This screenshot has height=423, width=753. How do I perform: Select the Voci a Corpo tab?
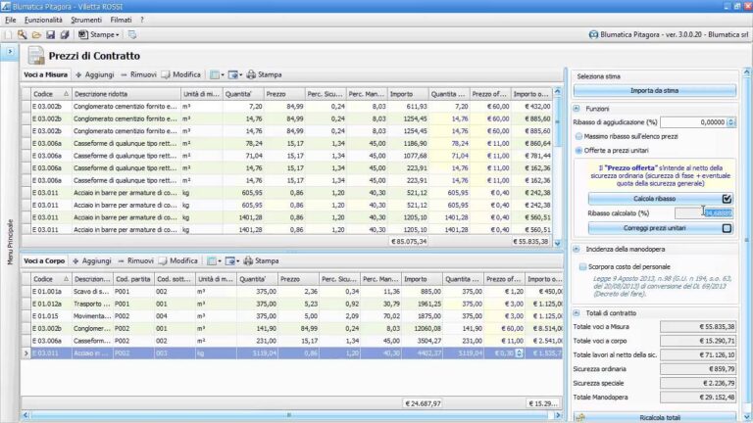pyautogui.click(x=44, y=260)
